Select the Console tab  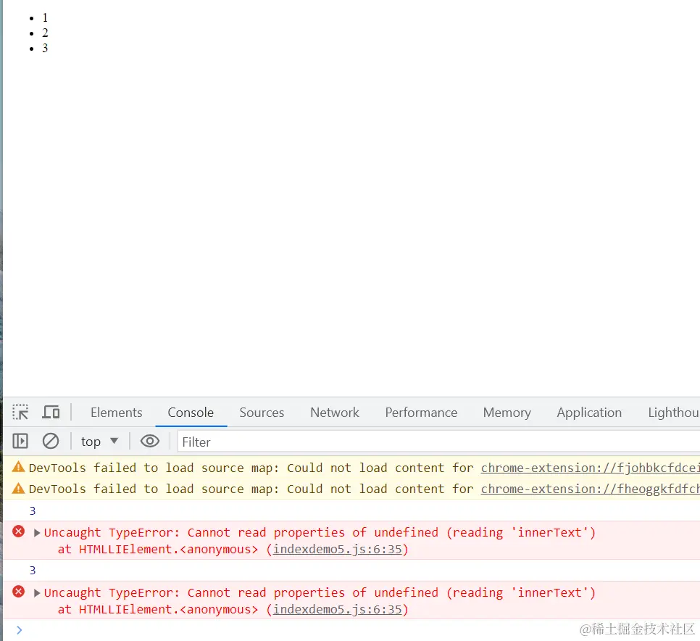(x=191, y=413)
